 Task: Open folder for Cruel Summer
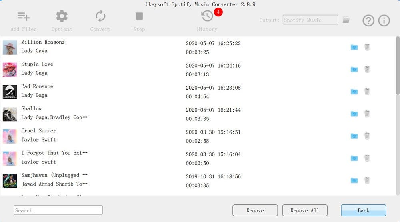pyautogui.click(x=354, y=136)
